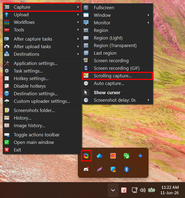Expand After upload tasks submenu arrow
Screen dimensions: 185x198
(x=78, y=47)
